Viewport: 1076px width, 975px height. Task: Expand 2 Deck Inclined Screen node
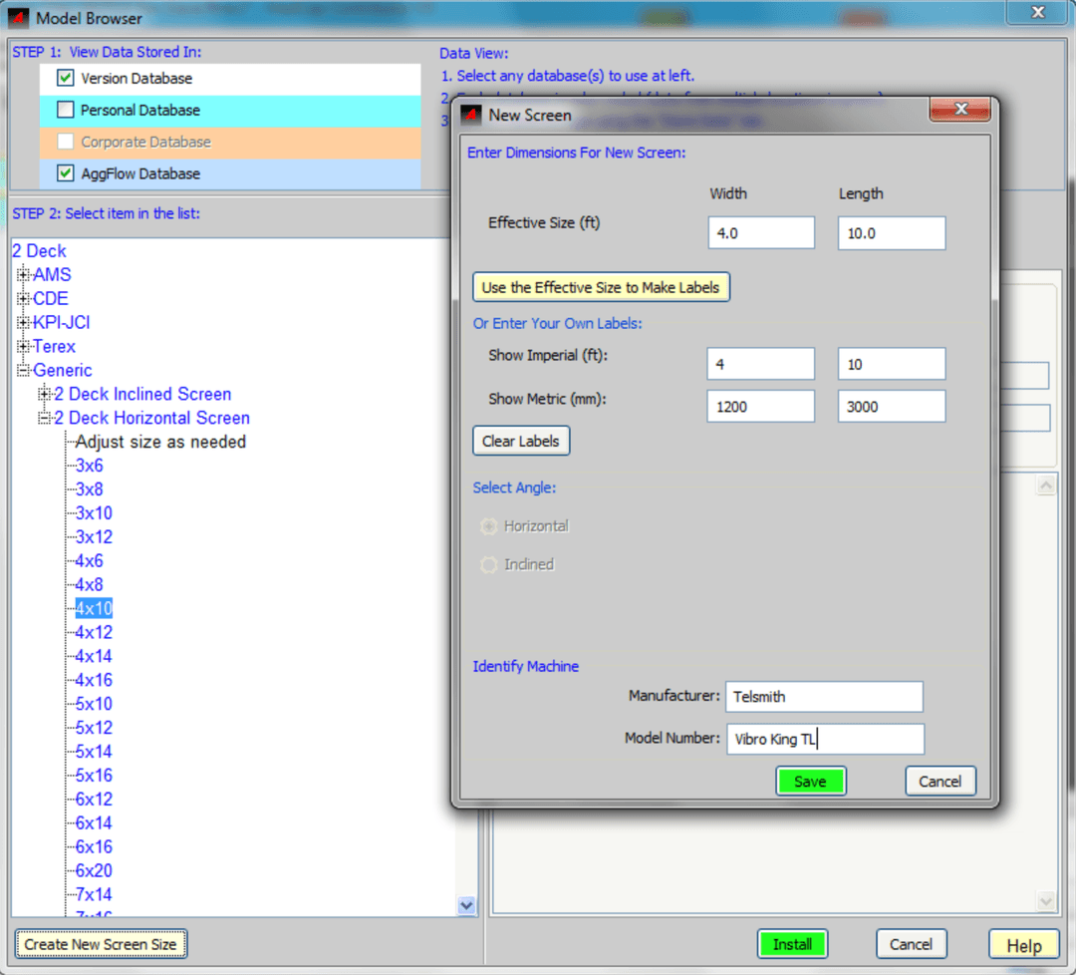[x=45, y=395]
